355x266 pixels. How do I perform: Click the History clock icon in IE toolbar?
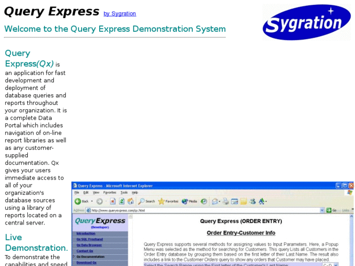204,201
